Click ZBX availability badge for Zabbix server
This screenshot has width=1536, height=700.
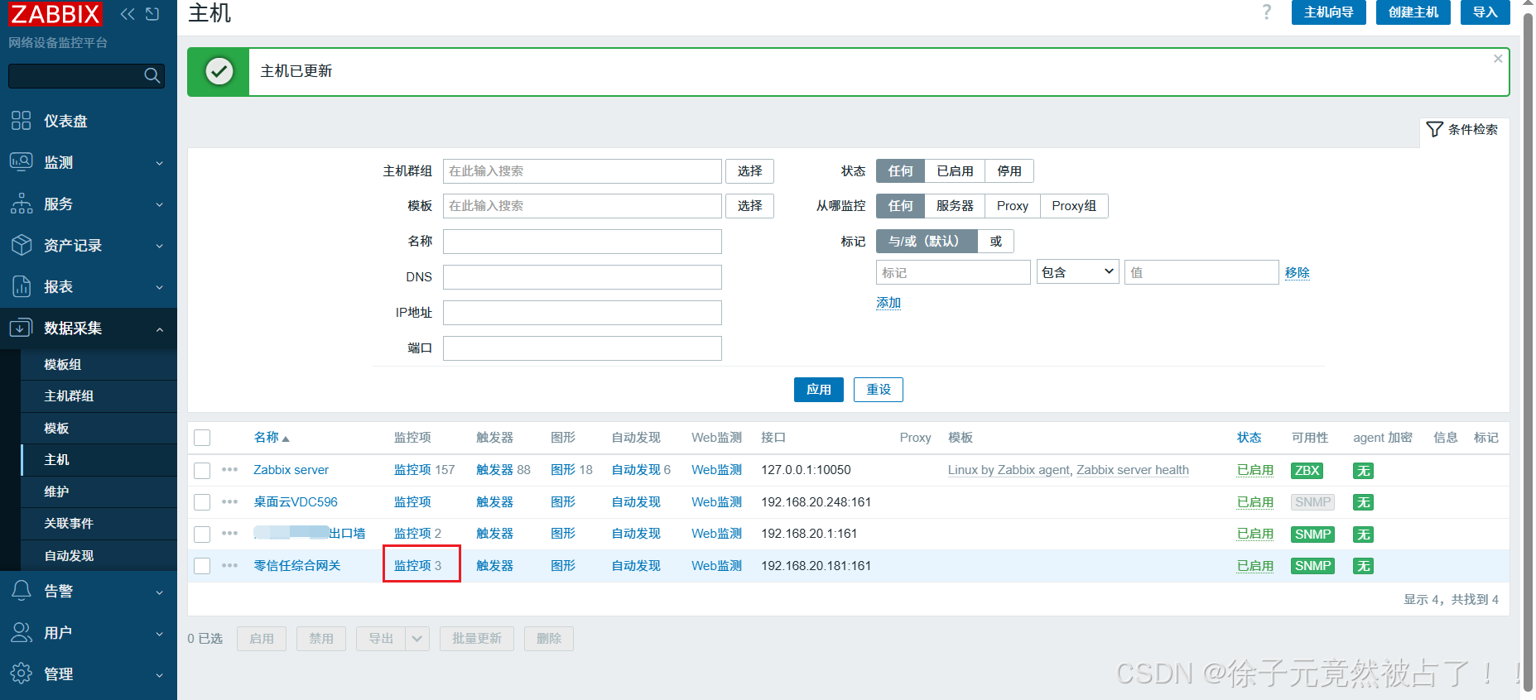(x=1307, y=471)
